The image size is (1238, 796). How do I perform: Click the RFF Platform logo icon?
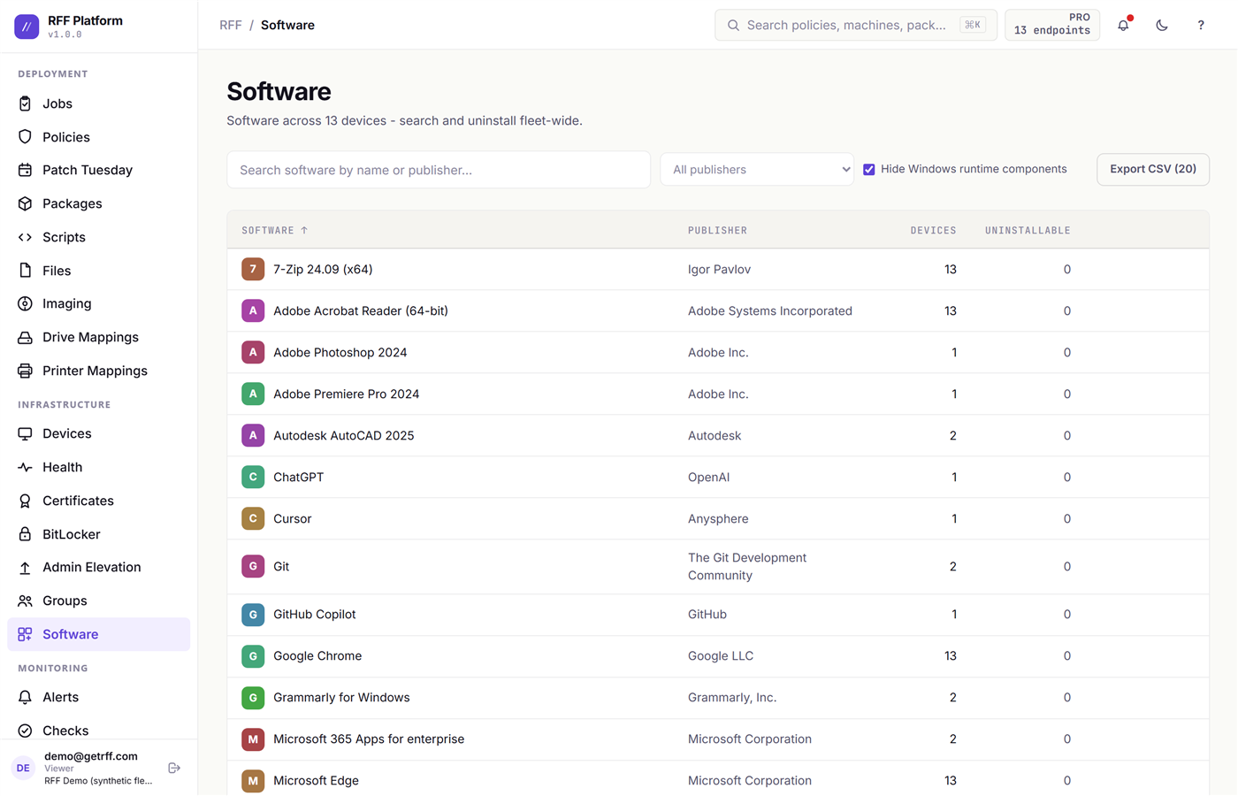[27, 27]
